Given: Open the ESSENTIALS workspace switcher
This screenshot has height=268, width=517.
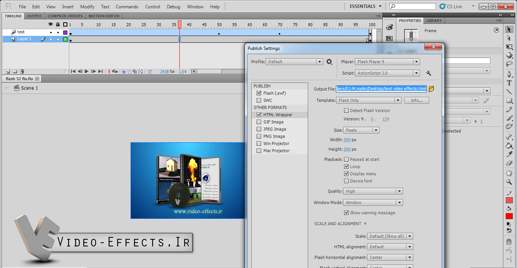Looking at the screenshot, I should coord(365,6).
